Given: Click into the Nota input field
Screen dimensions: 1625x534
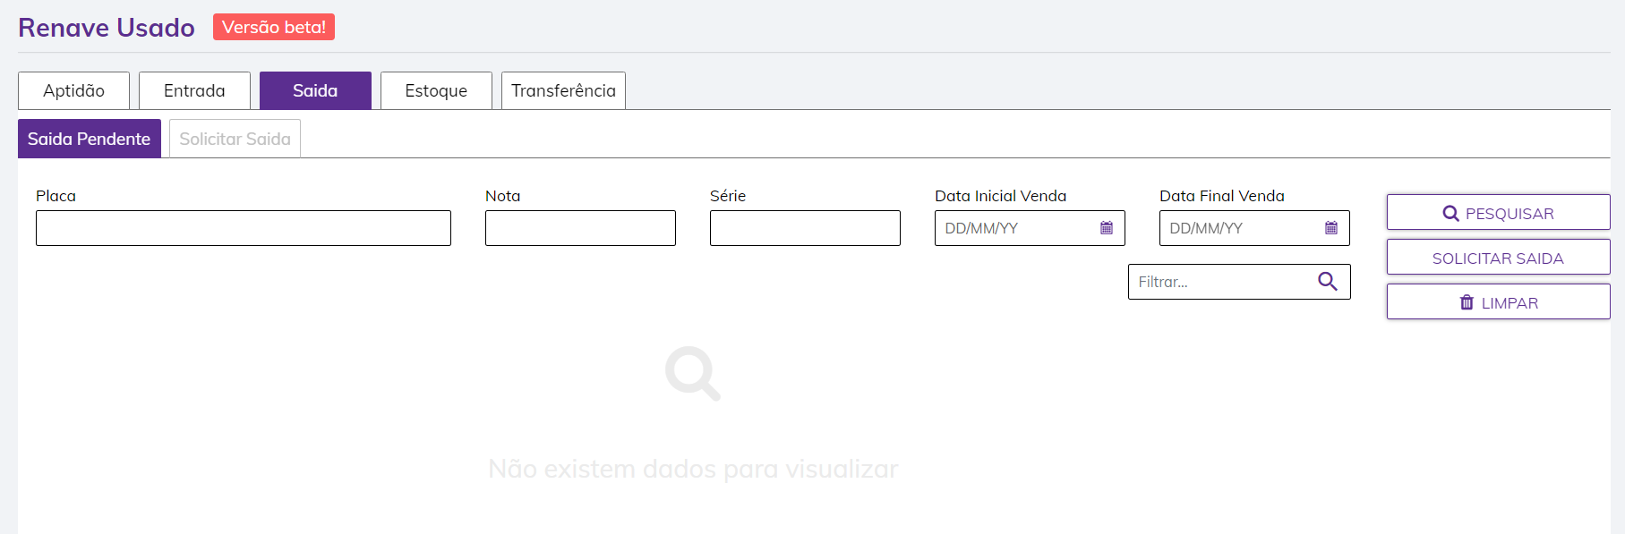Looking at the screenshot, I should pos(580,228).
